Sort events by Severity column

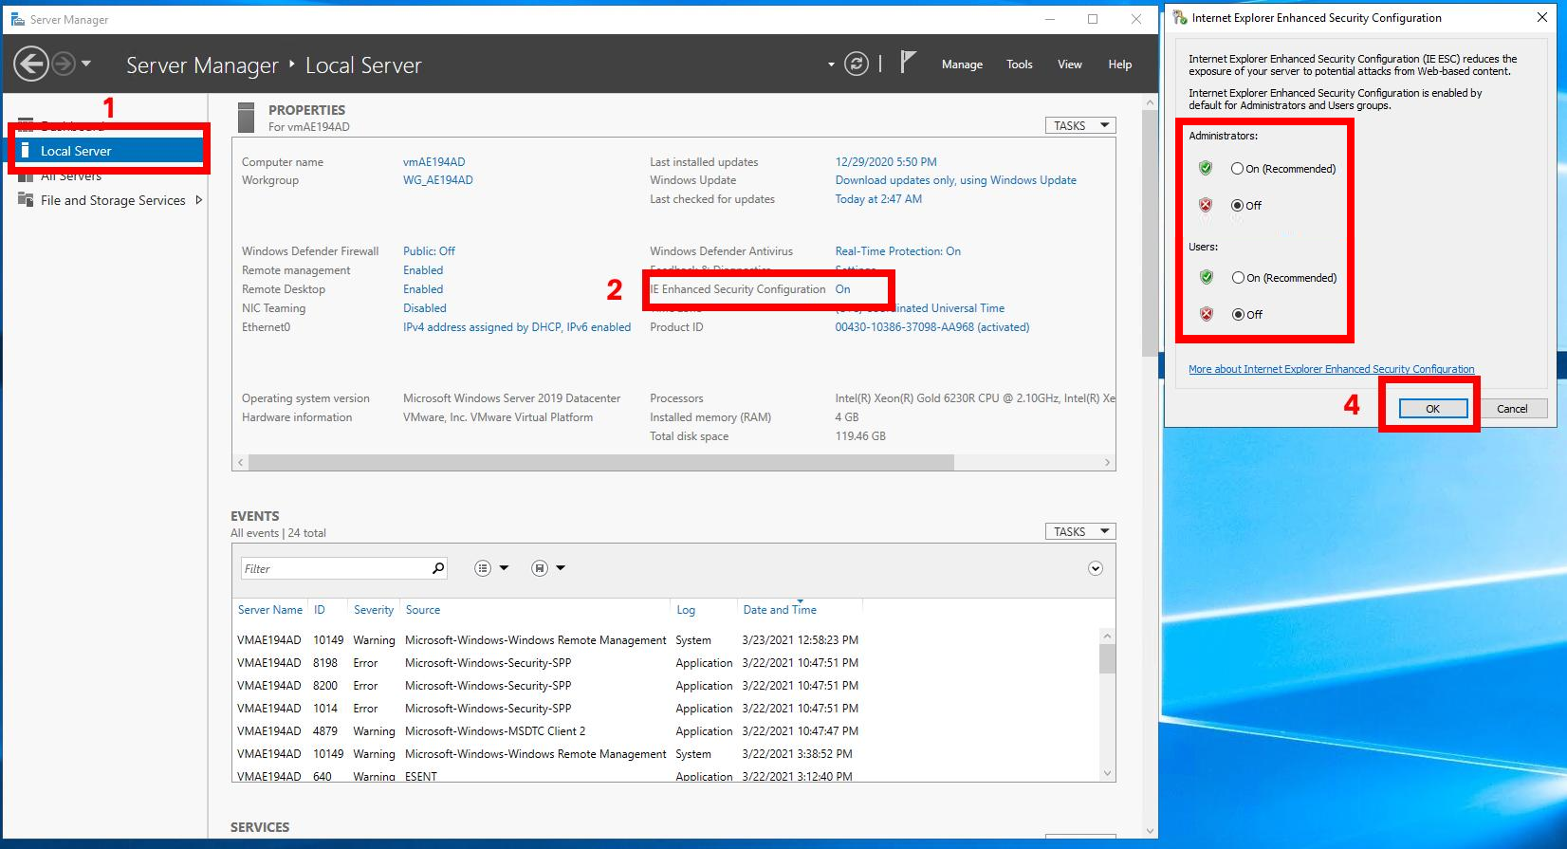pyautogui.click(x=374, y=610)
